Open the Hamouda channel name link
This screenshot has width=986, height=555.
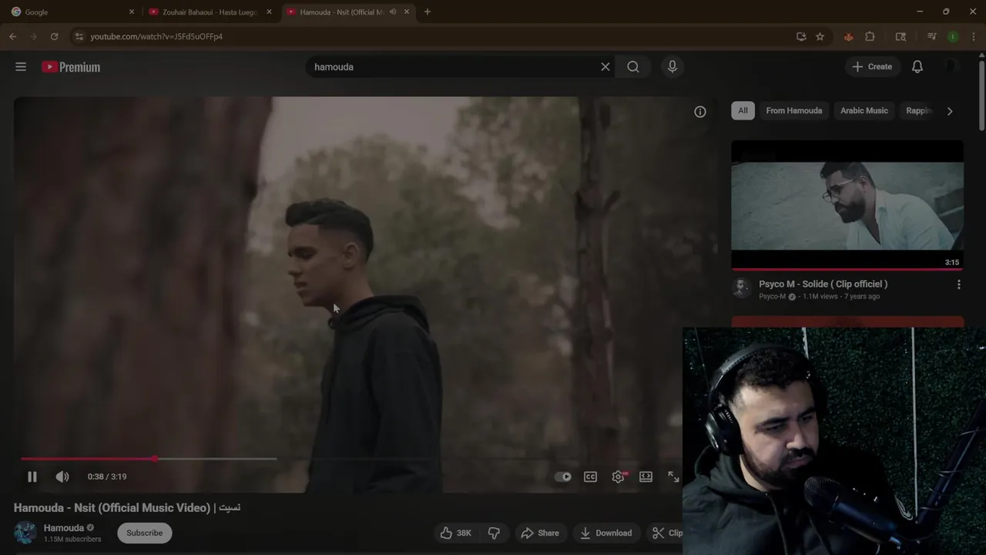[x=64, y=528]
